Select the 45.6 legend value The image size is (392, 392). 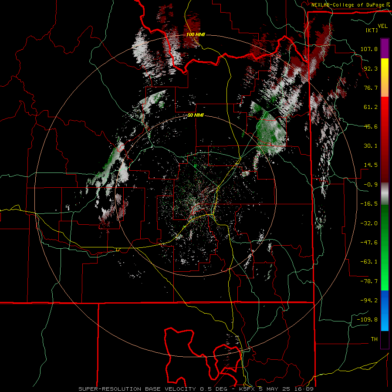coord(371,126)
